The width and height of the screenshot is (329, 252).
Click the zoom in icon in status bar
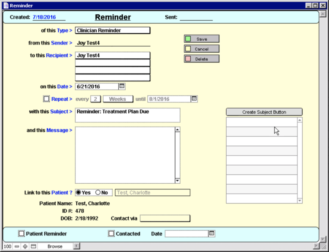pos(25,246)
